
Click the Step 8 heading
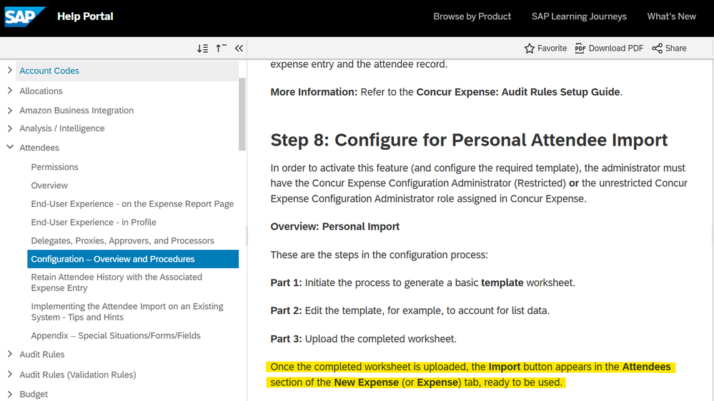[469, 140]
